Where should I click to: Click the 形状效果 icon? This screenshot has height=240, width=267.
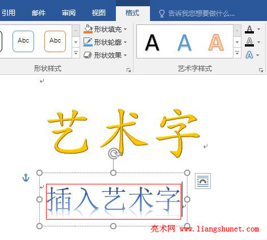(x=87, y=55)
